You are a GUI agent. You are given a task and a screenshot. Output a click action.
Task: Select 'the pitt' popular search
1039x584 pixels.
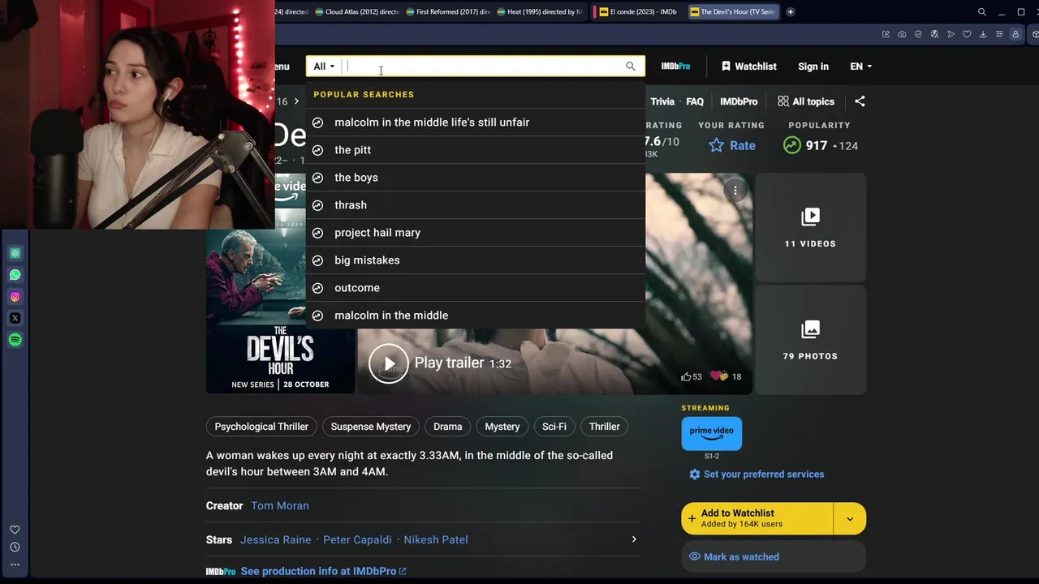pyautogui.click(x=476, y=150)
